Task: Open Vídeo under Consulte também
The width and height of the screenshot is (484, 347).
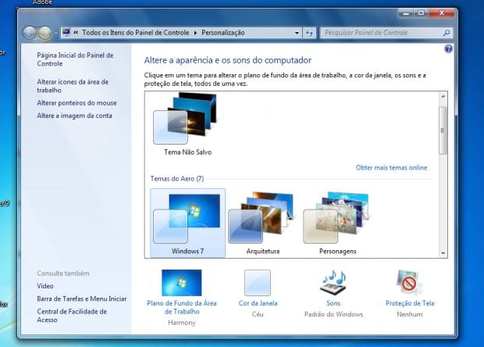Action: tap(45, 286)
